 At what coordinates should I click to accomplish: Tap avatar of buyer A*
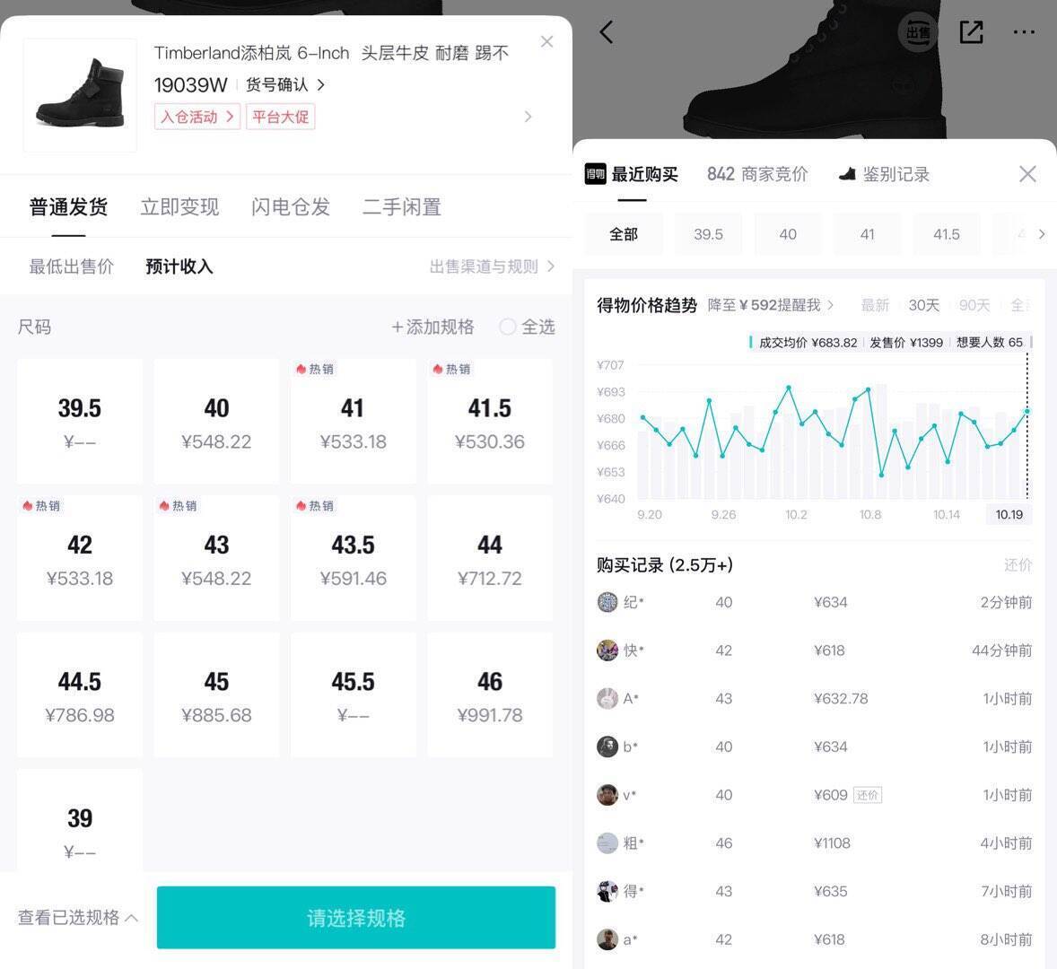607,698
